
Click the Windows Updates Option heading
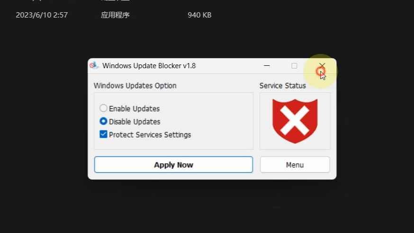coord(135,86)
